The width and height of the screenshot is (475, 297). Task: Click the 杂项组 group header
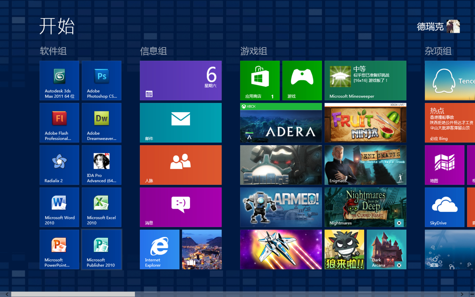tap(438, 51)
